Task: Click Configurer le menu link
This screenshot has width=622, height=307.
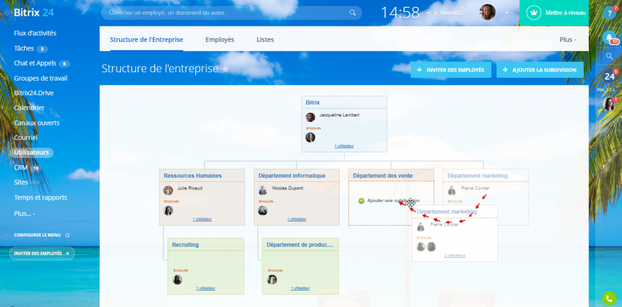Action: [x=37, y=235]
